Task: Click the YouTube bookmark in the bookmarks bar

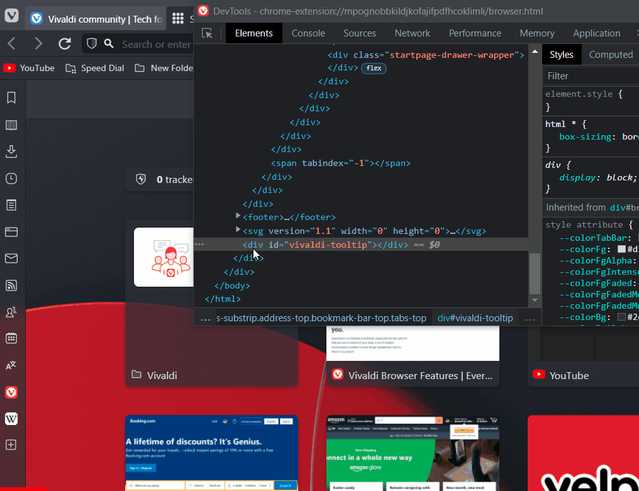Action: [x=29, y=68]
